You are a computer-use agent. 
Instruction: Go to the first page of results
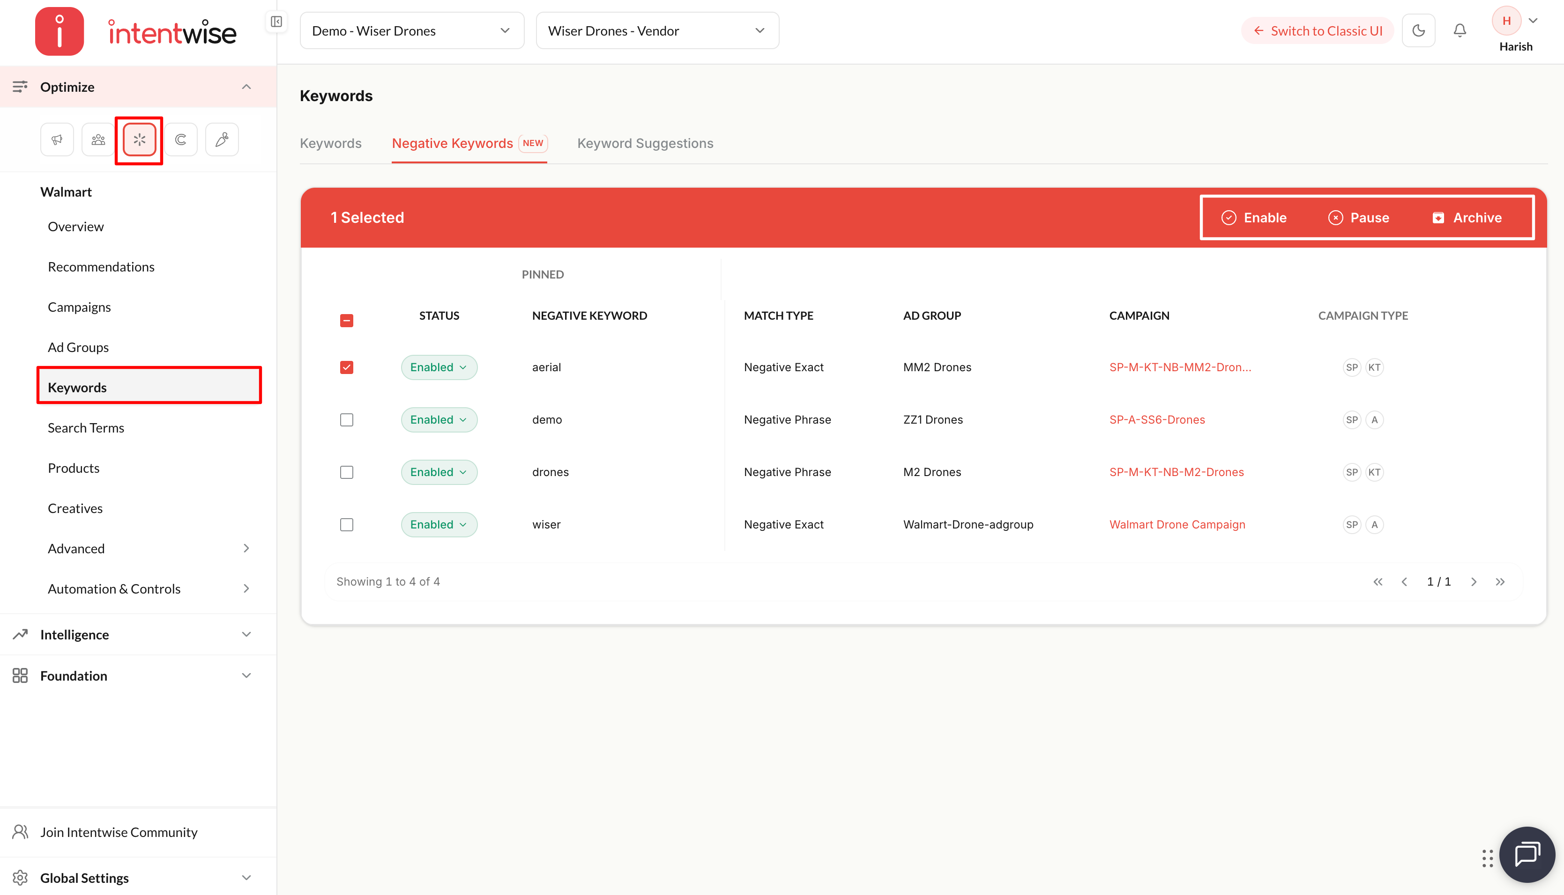coord(1378,581)
